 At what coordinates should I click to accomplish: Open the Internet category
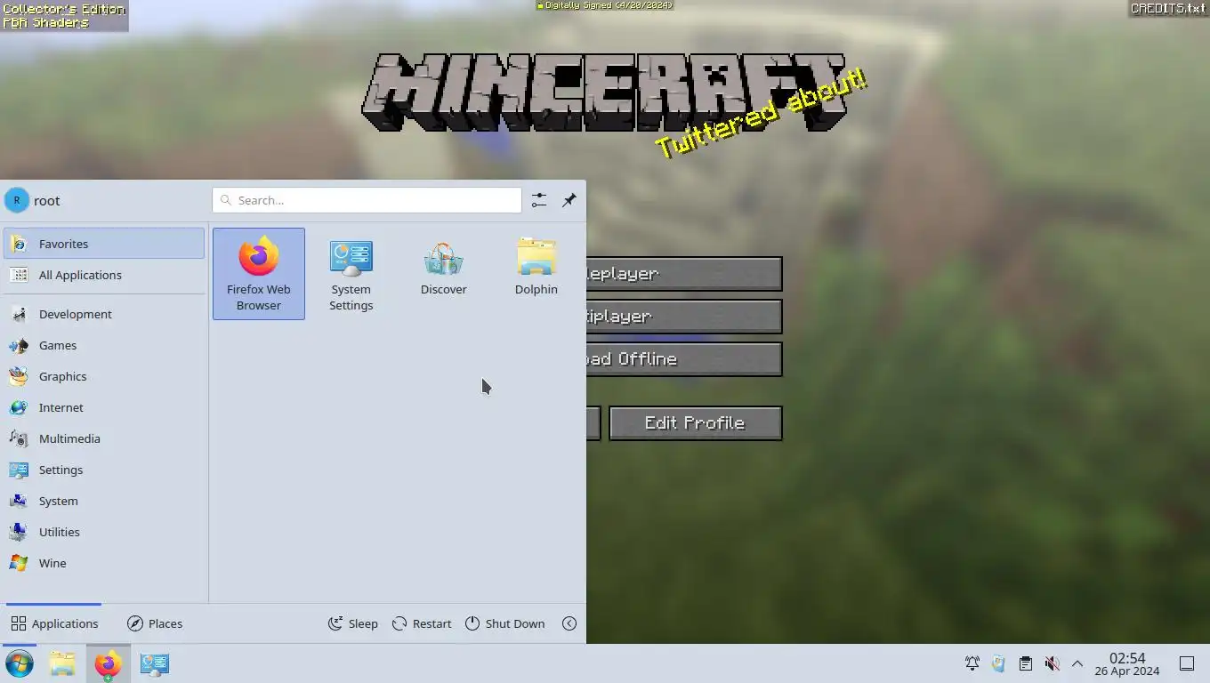coord(104,407)
